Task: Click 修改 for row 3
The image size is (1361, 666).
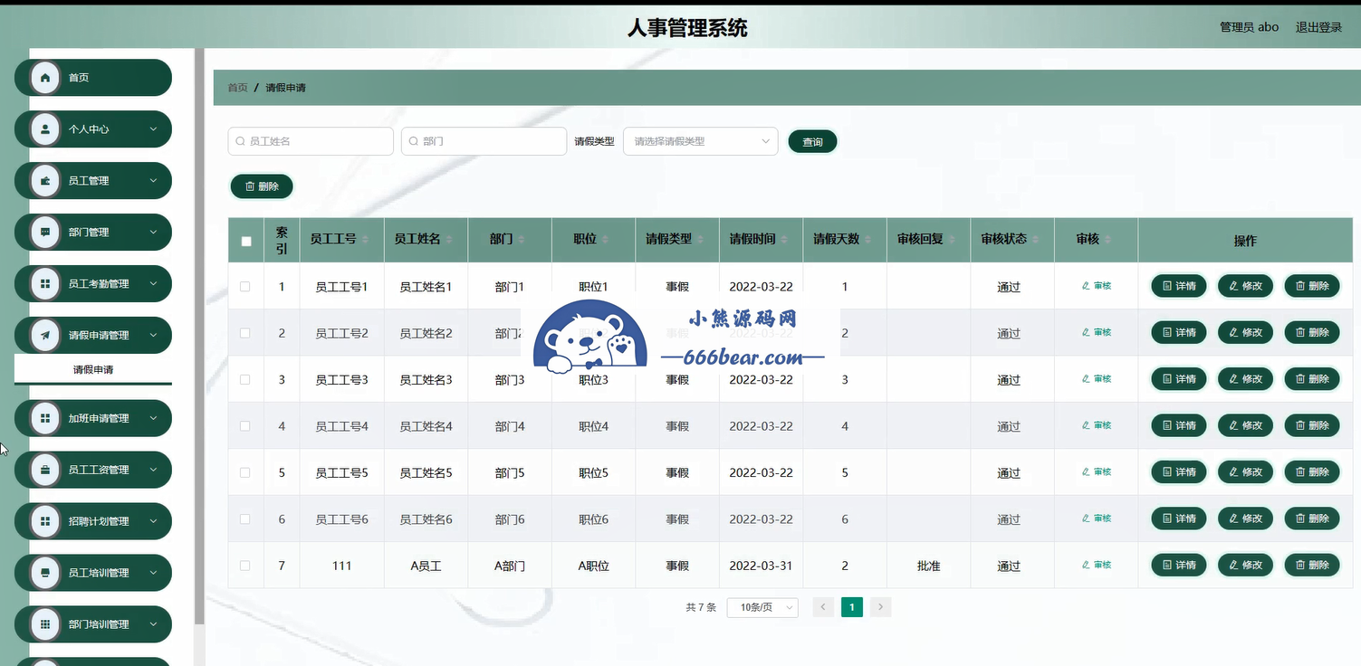Action: pos(1246,379)
